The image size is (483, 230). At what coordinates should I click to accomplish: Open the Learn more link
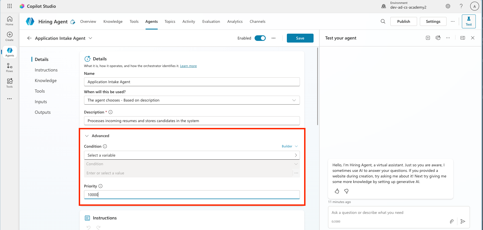(x=188, y=66)
